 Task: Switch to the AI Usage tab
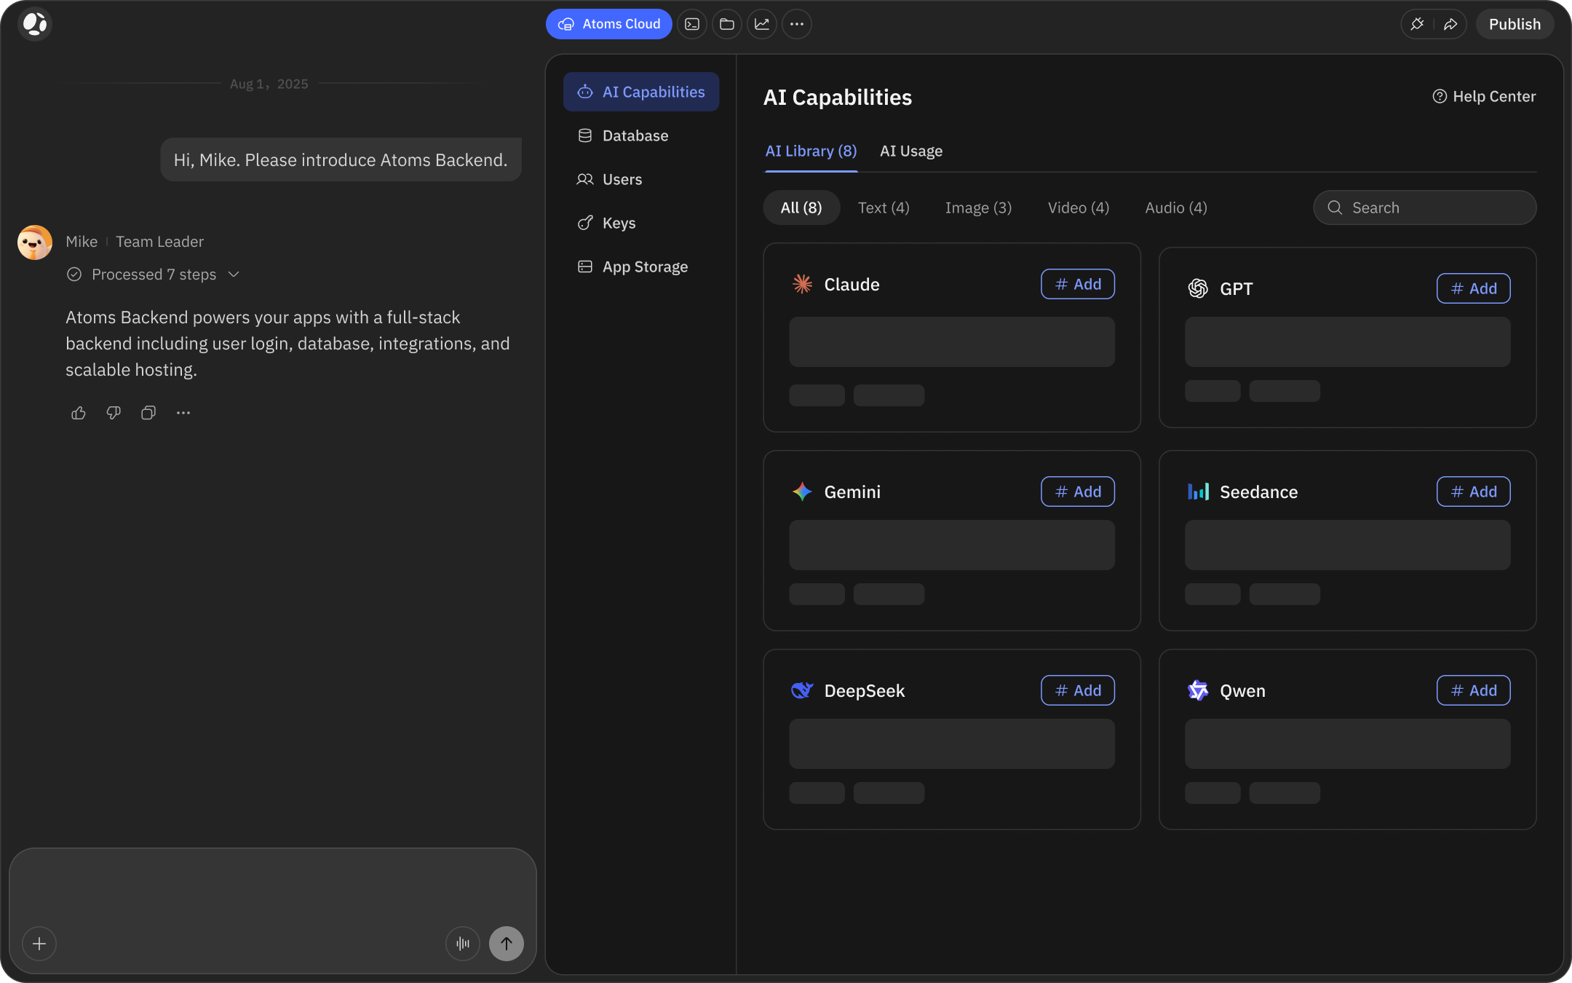tap(911, 151)
